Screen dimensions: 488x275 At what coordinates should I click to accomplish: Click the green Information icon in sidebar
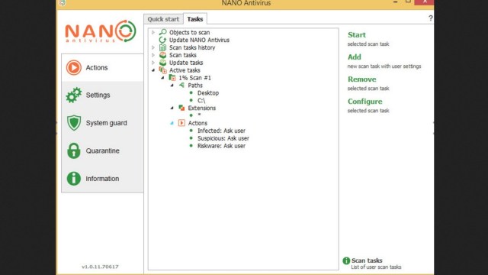[74, 178]
